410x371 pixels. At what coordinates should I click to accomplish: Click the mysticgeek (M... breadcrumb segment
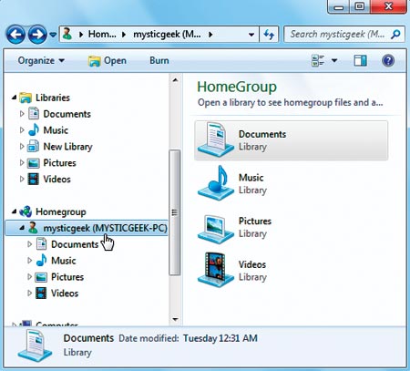(x=167, y=34)
